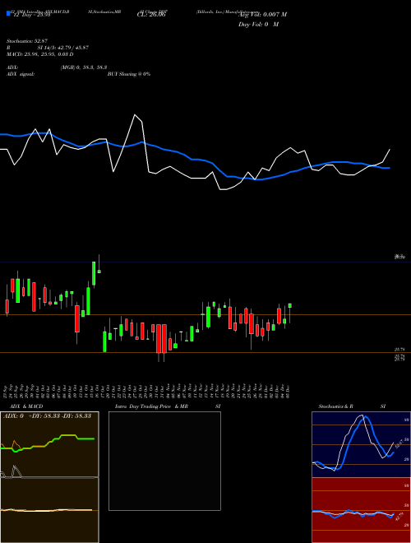Click the rightmost green candlestick
The image size is (411, 543).
[x=290, y=305]
